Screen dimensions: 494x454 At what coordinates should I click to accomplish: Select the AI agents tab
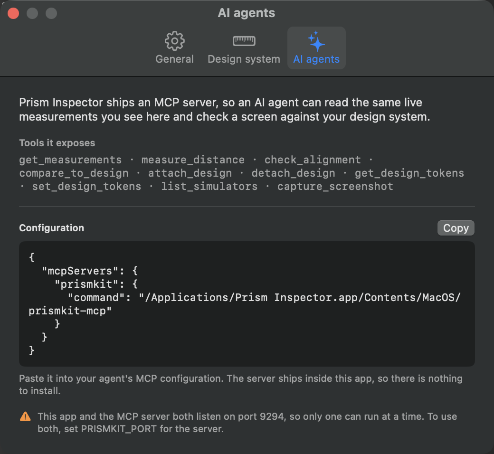coord(316,48)
